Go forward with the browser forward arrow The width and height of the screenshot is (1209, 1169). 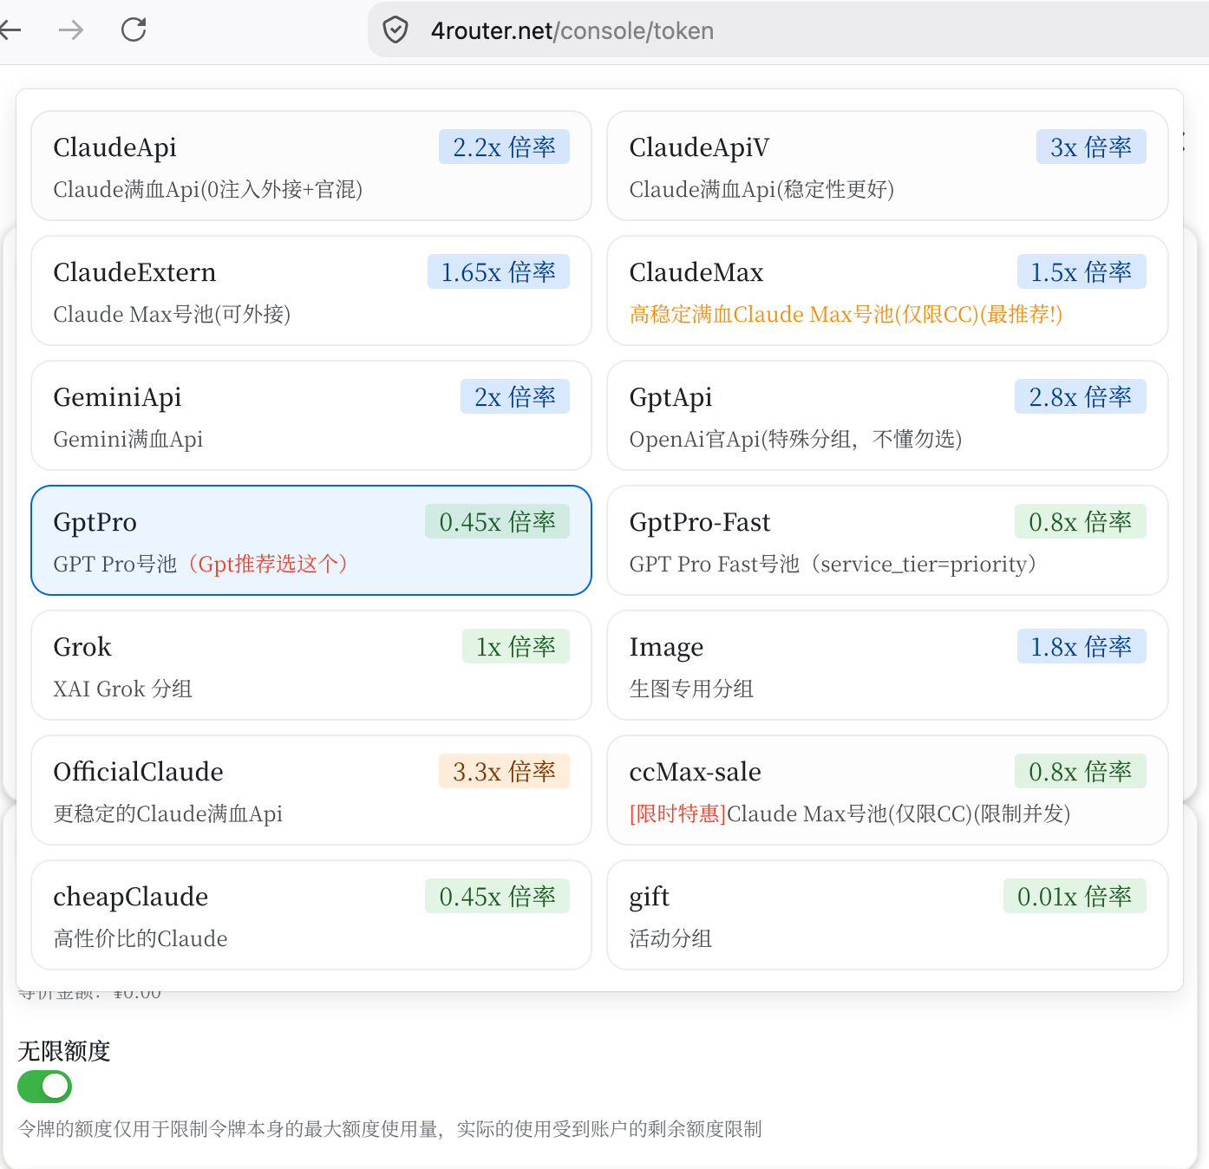(x=71, y=30)
